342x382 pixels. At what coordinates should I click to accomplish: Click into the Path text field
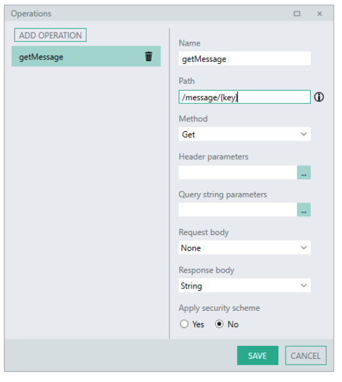244,97
